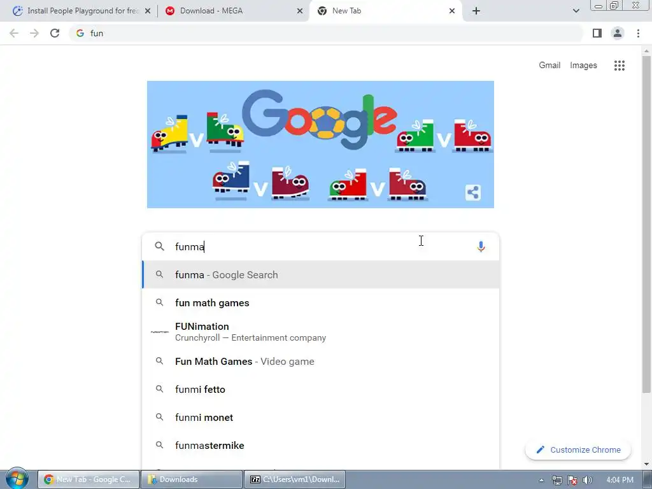Viewport: 652px width, 489px height.
Task: Select suggestion funma - Google Search
Action: pyautogui.click(x=321, y=274)
